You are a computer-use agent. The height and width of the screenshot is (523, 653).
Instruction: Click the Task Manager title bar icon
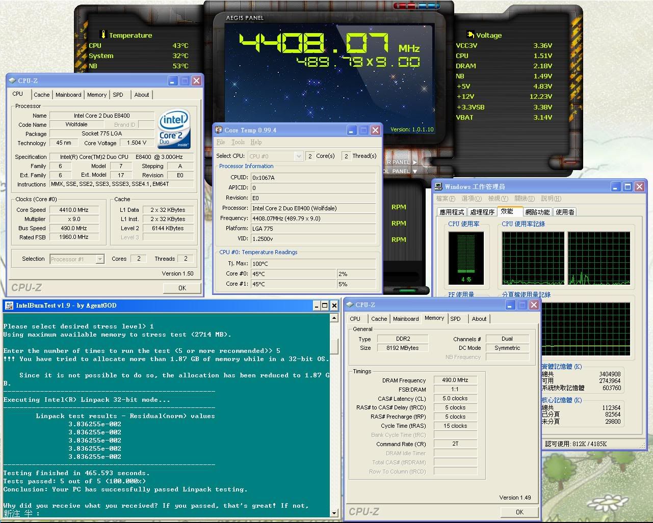[x=439, y=186]
